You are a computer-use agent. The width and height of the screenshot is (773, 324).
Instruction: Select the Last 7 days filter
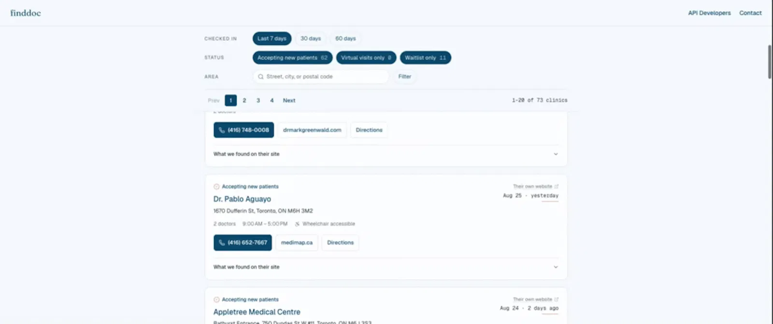[272, 39]
